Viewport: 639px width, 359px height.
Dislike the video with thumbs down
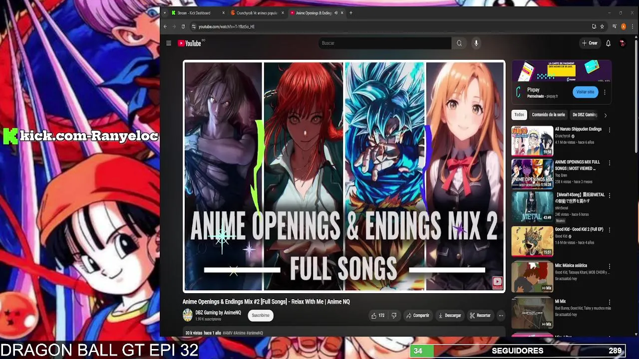pyautogui.click(x=394, y=316)
